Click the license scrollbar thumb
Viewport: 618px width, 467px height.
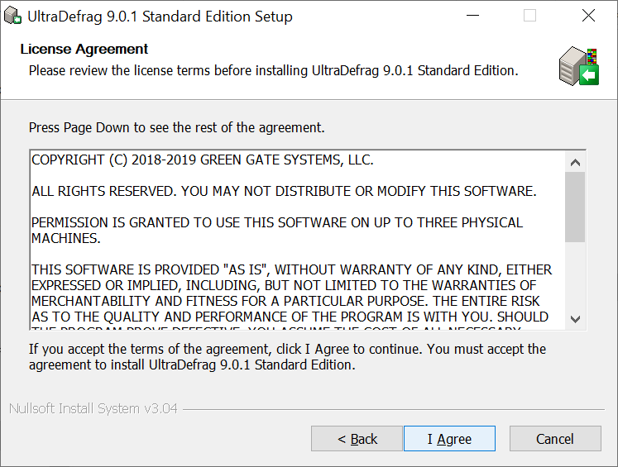click(576, 207)
